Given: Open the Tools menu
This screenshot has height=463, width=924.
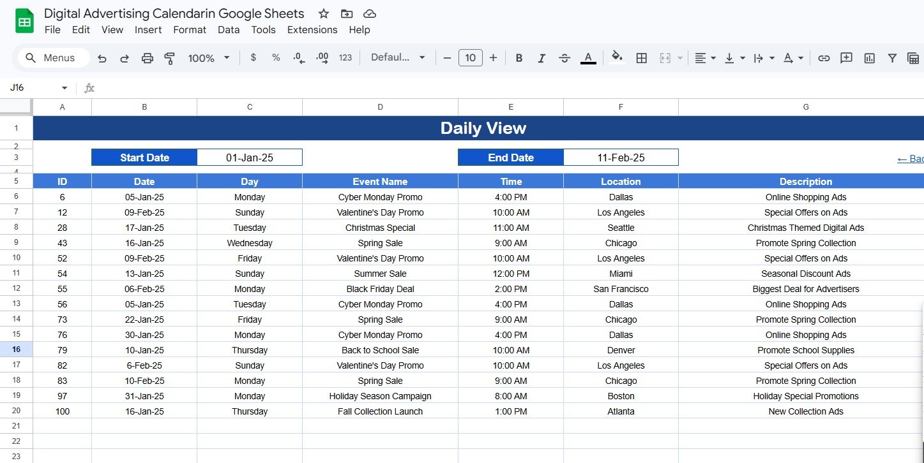Looking at the screenshot, I should (x=264, y=30).
